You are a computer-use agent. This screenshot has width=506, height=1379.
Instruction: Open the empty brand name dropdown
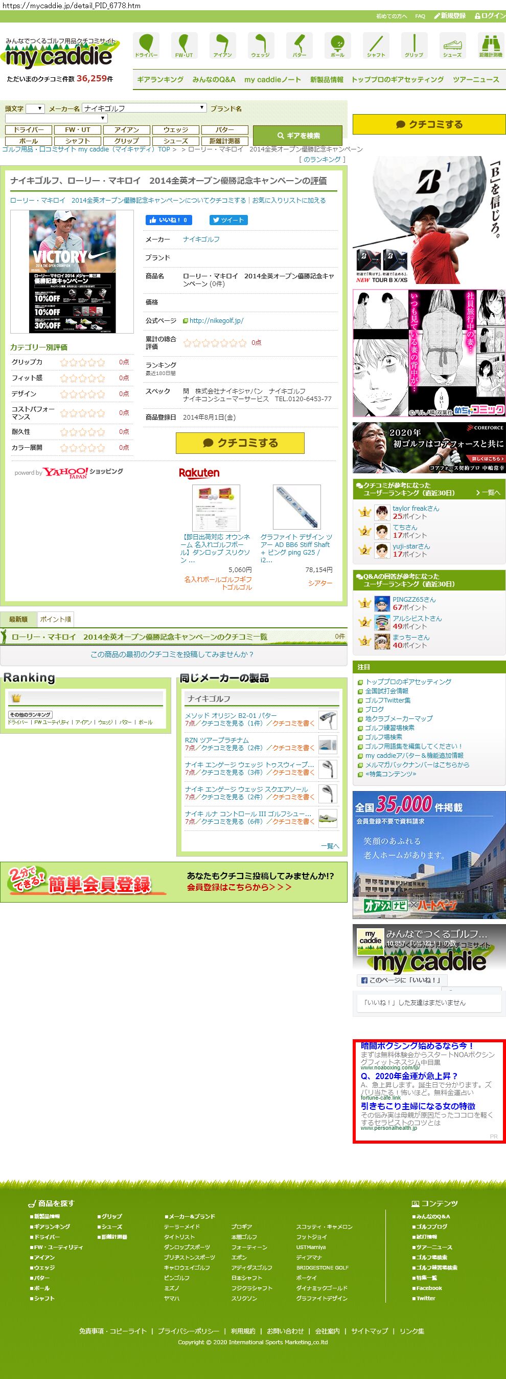tap(56, 118)
